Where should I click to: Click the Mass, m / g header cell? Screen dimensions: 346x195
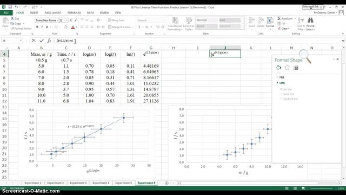[41, 54]
